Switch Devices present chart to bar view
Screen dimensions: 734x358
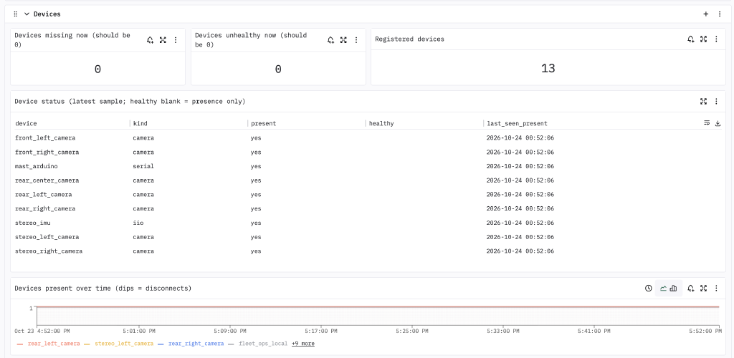[x=673, y=289]
